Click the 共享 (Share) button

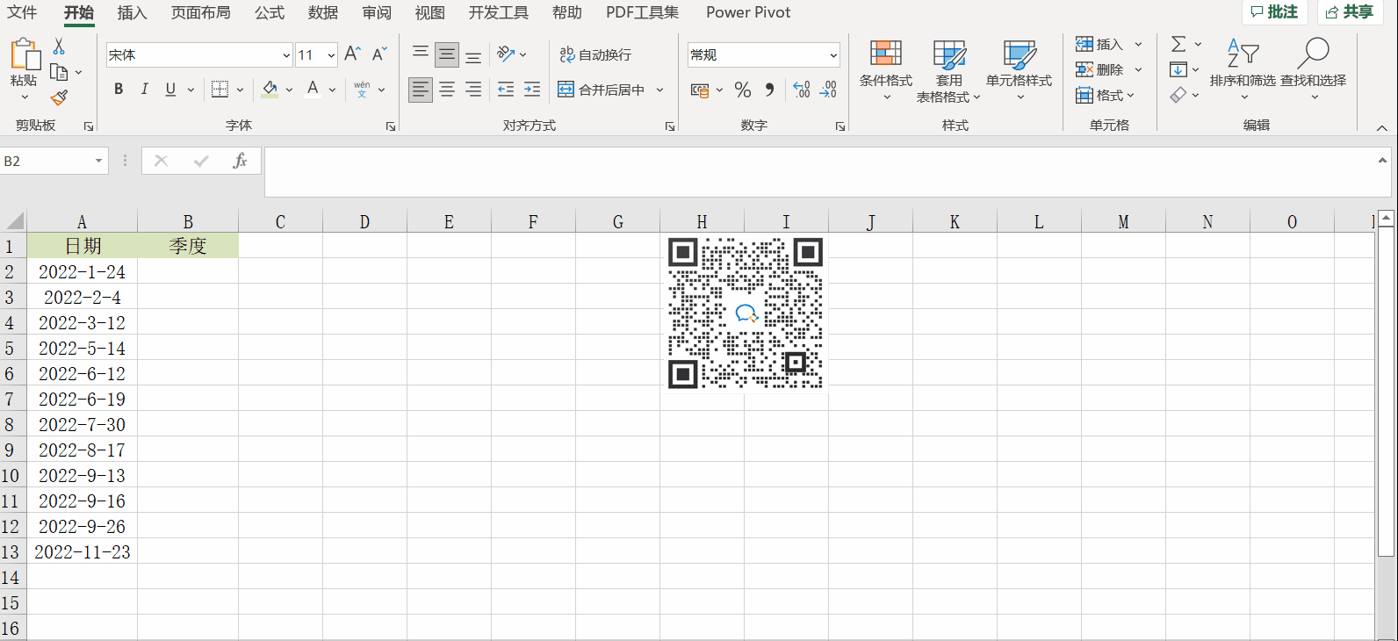(x=1350, y=12)
